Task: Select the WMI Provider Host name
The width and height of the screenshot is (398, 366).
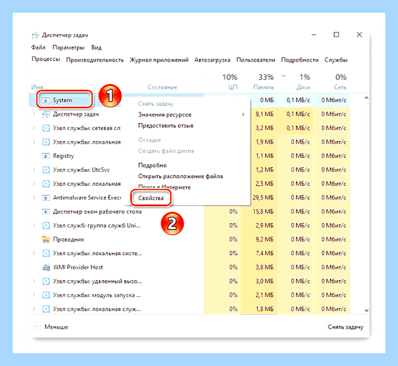Action: tap(78, 267)
